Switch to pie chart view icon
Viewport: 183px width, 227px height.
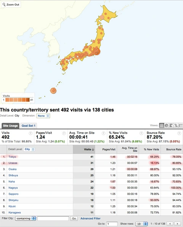click(x=167, y=125)
